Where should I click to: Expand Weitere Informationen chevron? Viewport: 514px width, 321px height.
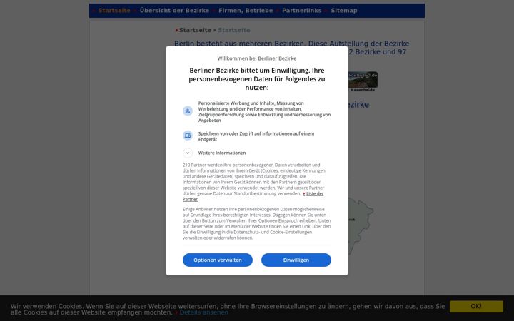pyautogui.click(x=188, y=153)
